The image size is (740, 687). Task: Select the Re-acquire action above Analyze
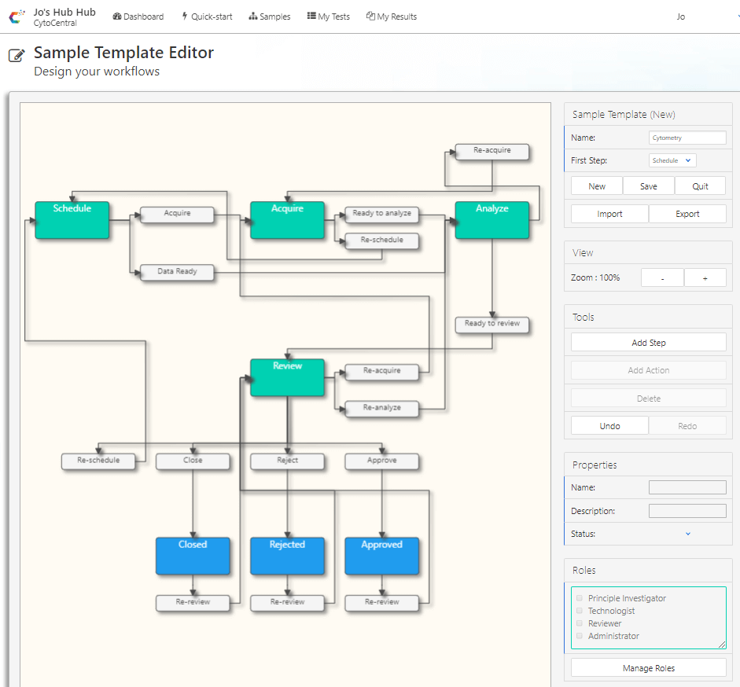(x=492, y=152)
